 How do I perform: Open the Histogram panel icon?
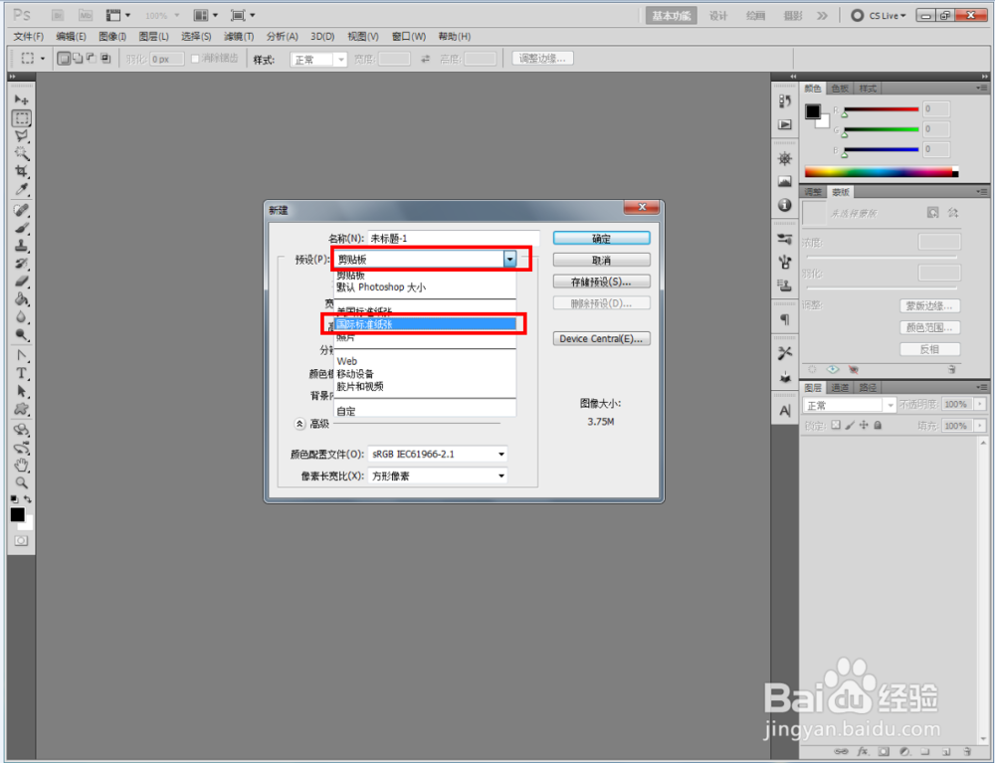tap(785, 181)
